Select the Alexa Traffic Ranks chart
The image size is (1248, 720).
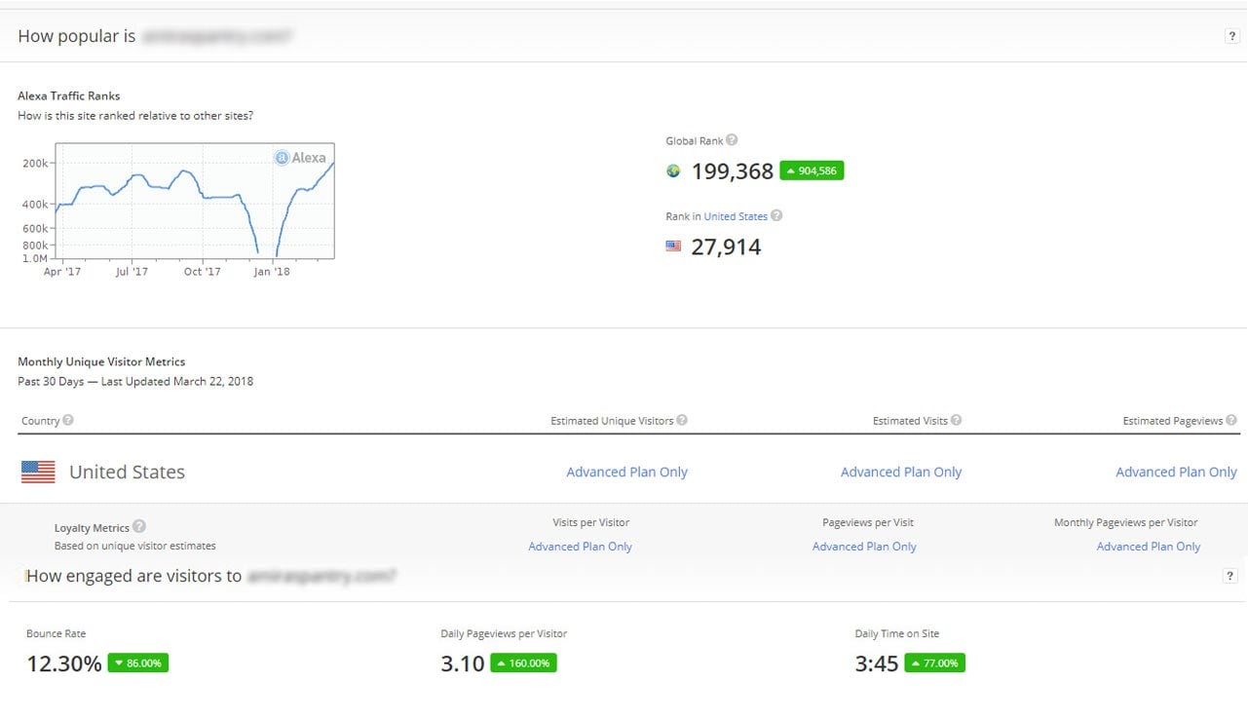coord(195,200)
